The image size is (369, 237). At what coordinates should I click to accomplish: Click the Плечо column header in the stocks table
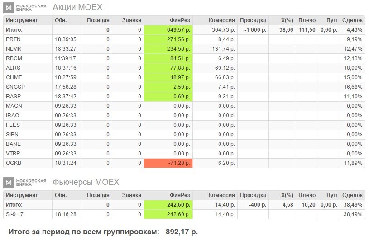click(x=307, y=20)
